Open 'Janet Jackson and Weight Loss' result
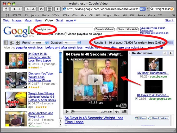Image resolution: width=177 pixels, height=133 pixels. 41,115
